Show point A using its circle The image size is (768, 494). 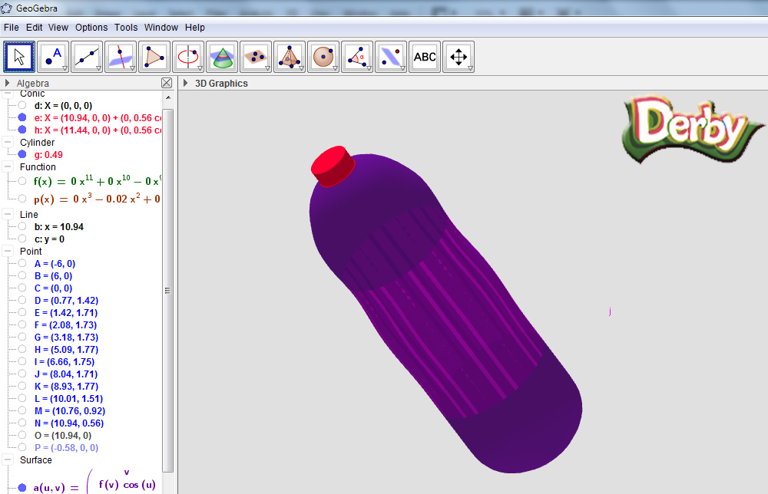coord(22,263)
